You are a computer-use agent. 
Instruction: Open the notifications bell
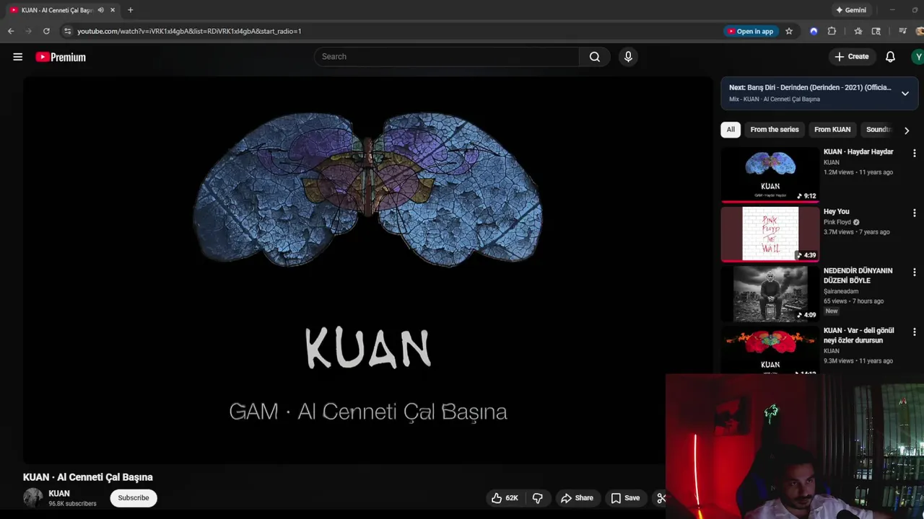(x=890, y=57)
